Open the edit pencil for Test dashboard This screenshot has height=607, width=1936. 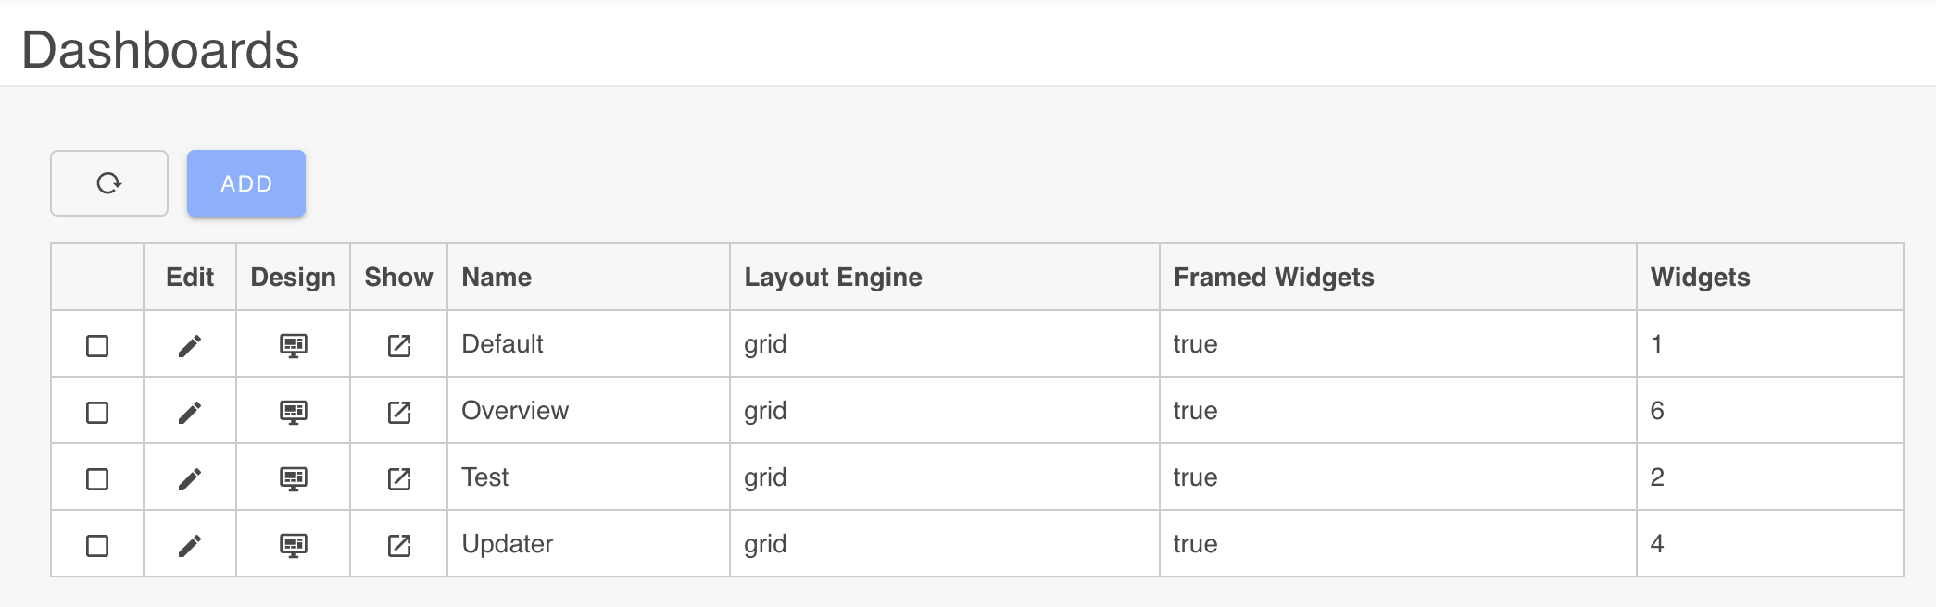click(189, 477)
